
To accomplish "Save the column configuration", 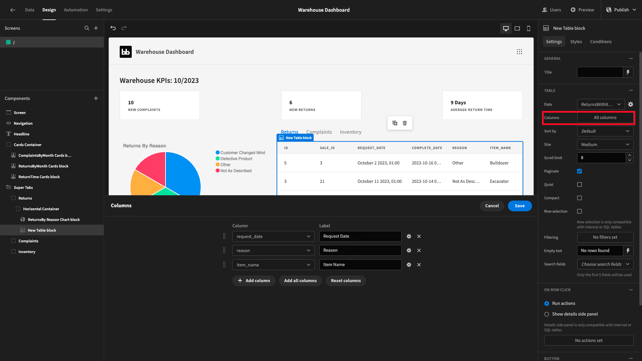I will click(x=520, y=206).
